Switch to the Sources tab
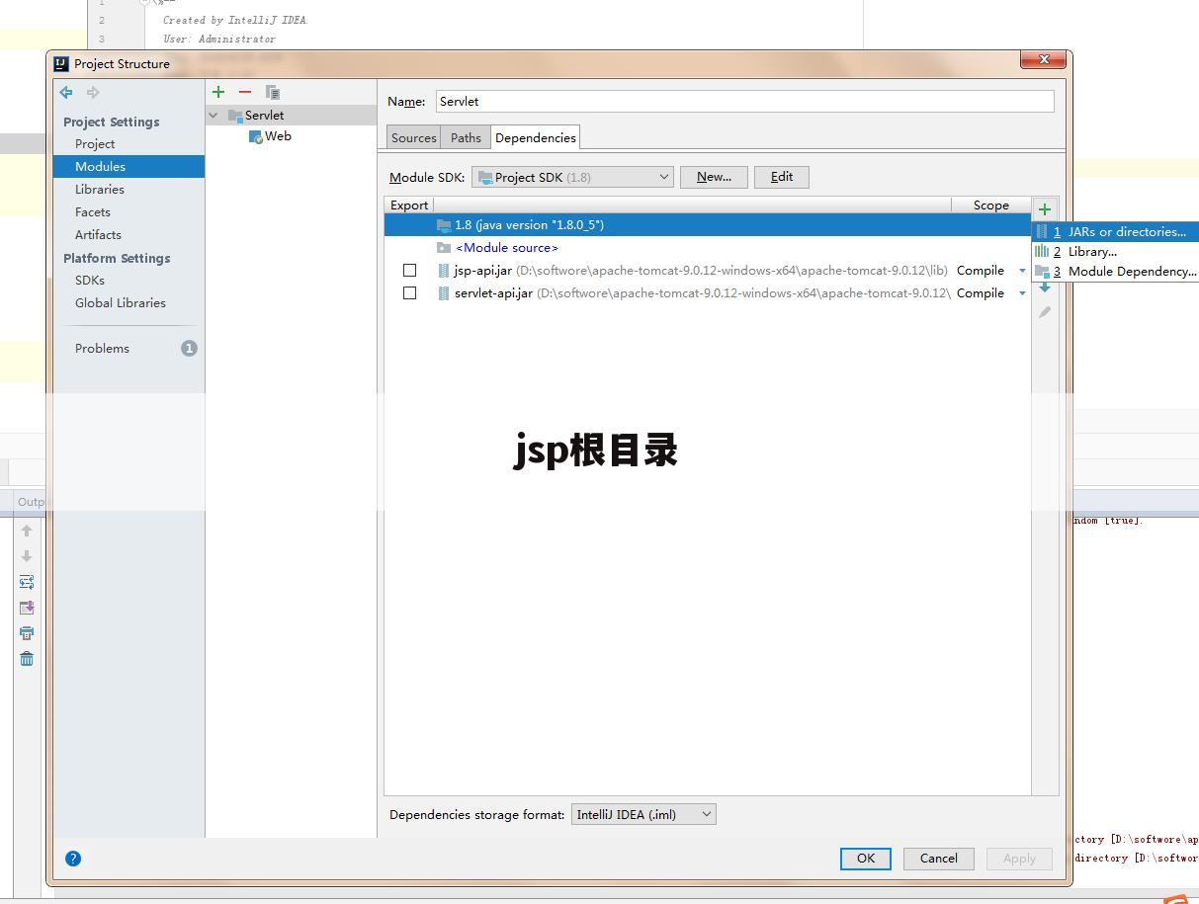Image resolution: width=1199 pixels, height=904 pixels. pyautogui.click(x=414, y=137)
